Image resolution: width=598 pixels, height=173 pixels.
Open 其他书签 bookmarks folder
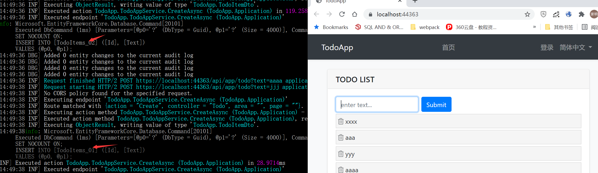559,27
